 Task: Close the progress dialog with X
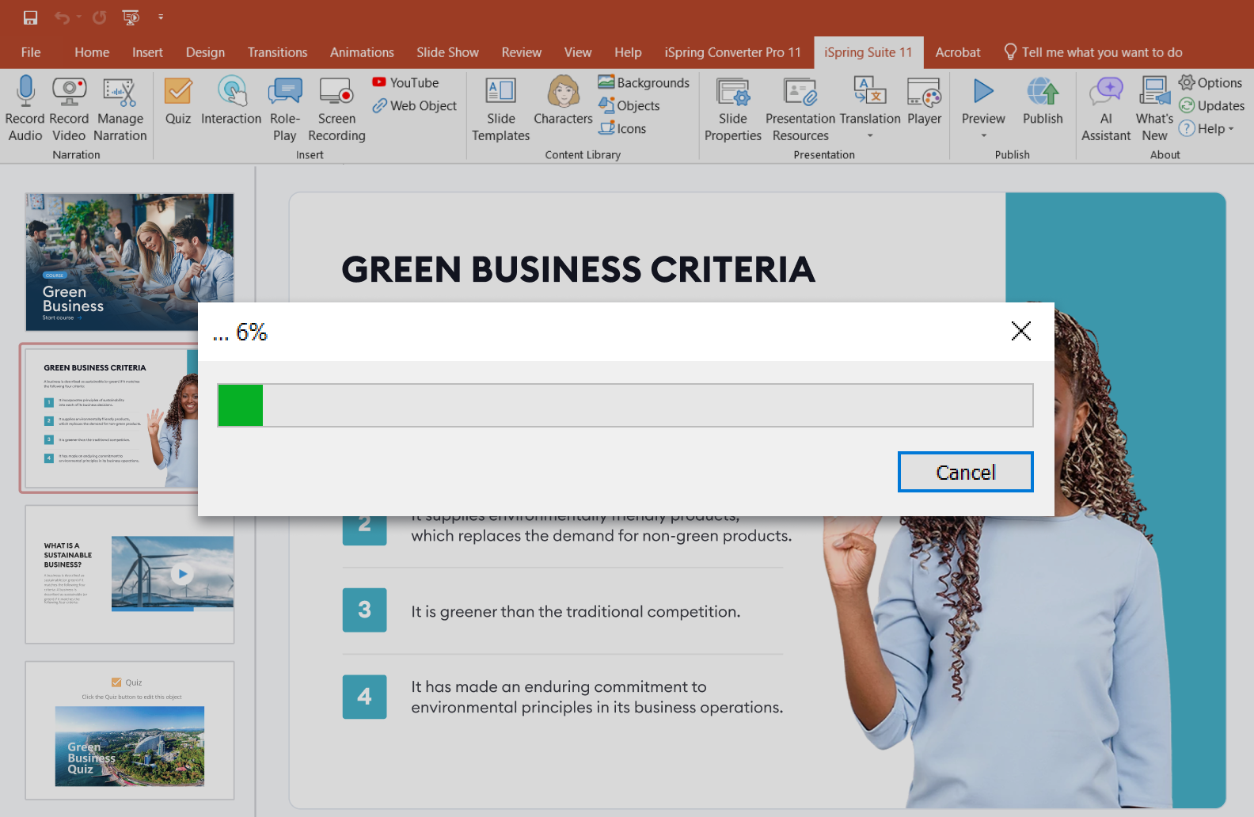[x=1020, y=331]
